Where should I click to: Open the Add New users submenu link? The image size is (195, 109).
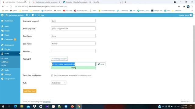[x=5, y=62]
